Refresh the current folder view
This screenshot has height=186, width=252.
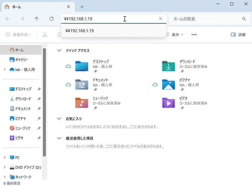click(x=51, y=19)
